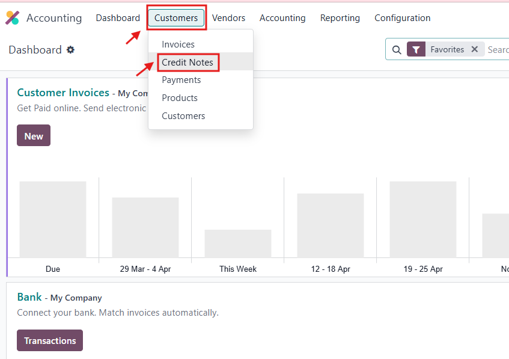
Task: Click the New invoice button
Action: 34,136
